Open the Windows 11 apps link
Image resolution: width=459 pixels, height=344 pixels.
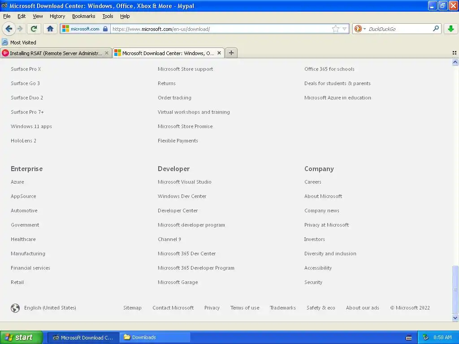point(31,126)
